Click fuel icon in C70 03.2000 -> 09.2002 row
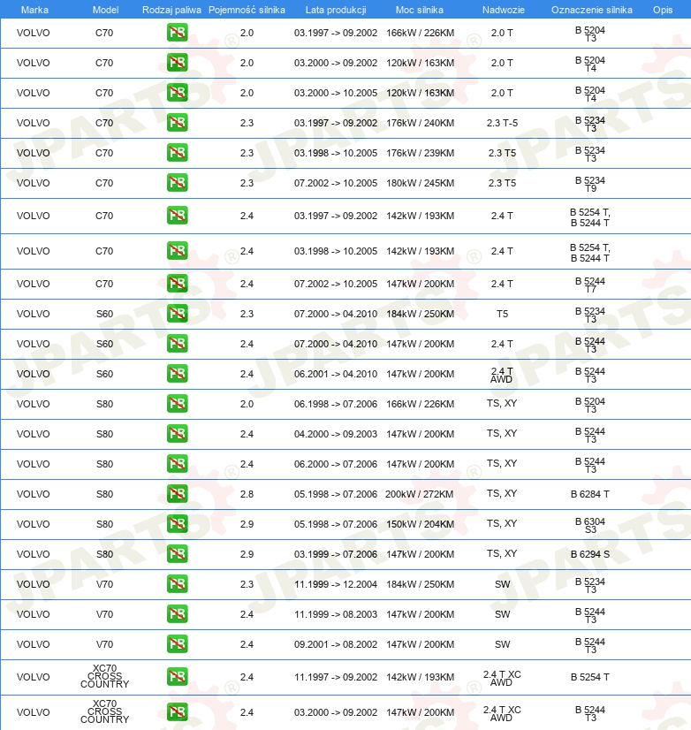The width and height of the screenshot is (691, 730). 177,63
